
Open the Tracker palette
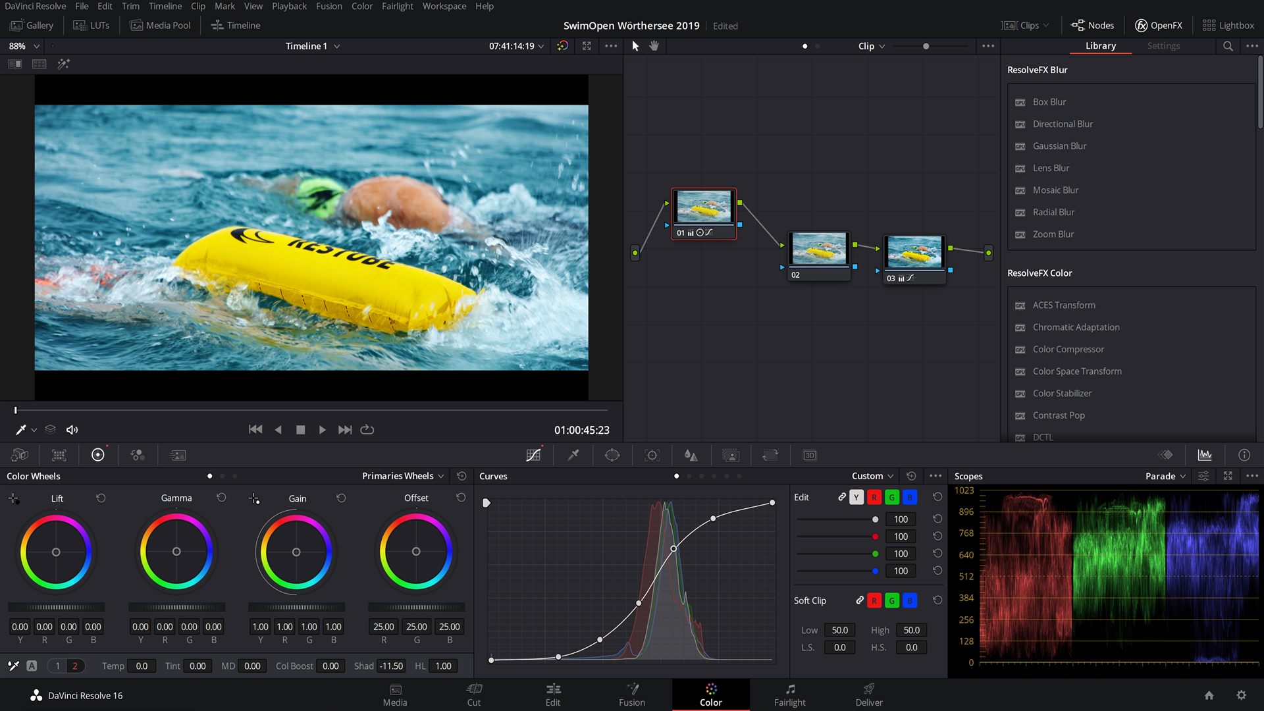[651, 455]
